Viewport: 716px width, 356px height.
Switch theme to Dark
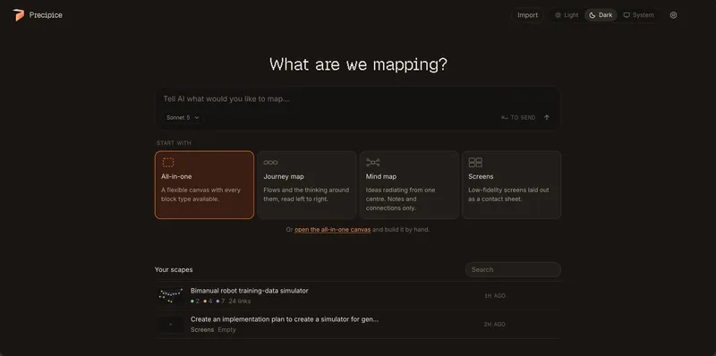tap(601, 15)
